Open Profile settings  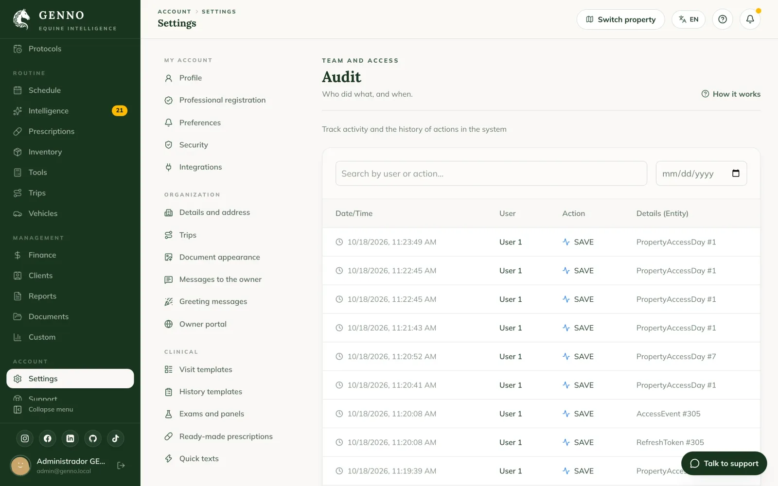(183, 78)
